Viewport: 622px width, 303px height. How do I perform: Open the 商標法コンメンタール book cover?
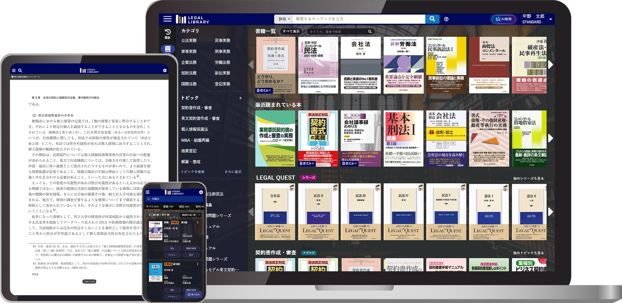pos(489,65)
